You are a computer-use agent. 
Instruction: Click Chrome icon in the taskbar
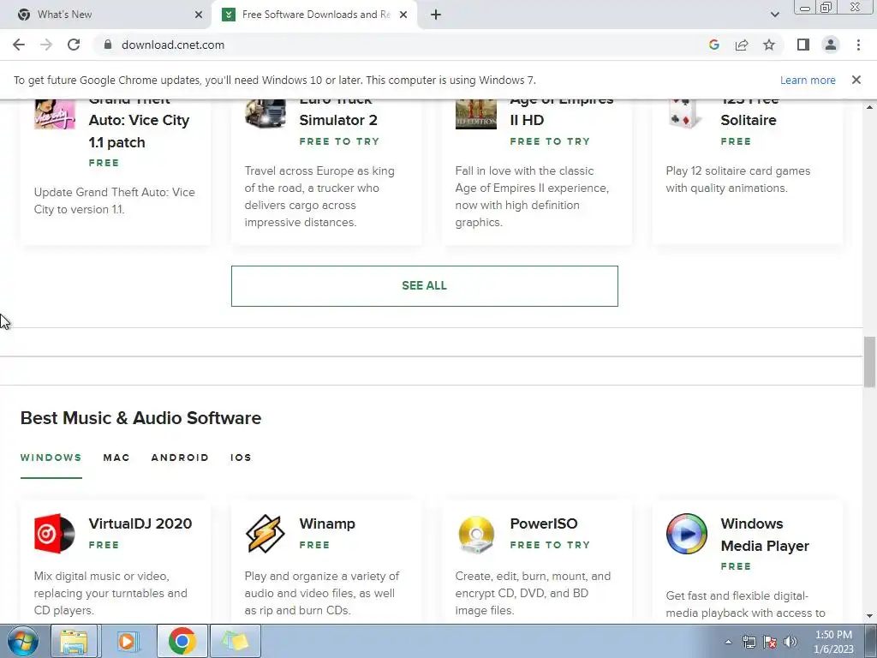click(182, 641)
